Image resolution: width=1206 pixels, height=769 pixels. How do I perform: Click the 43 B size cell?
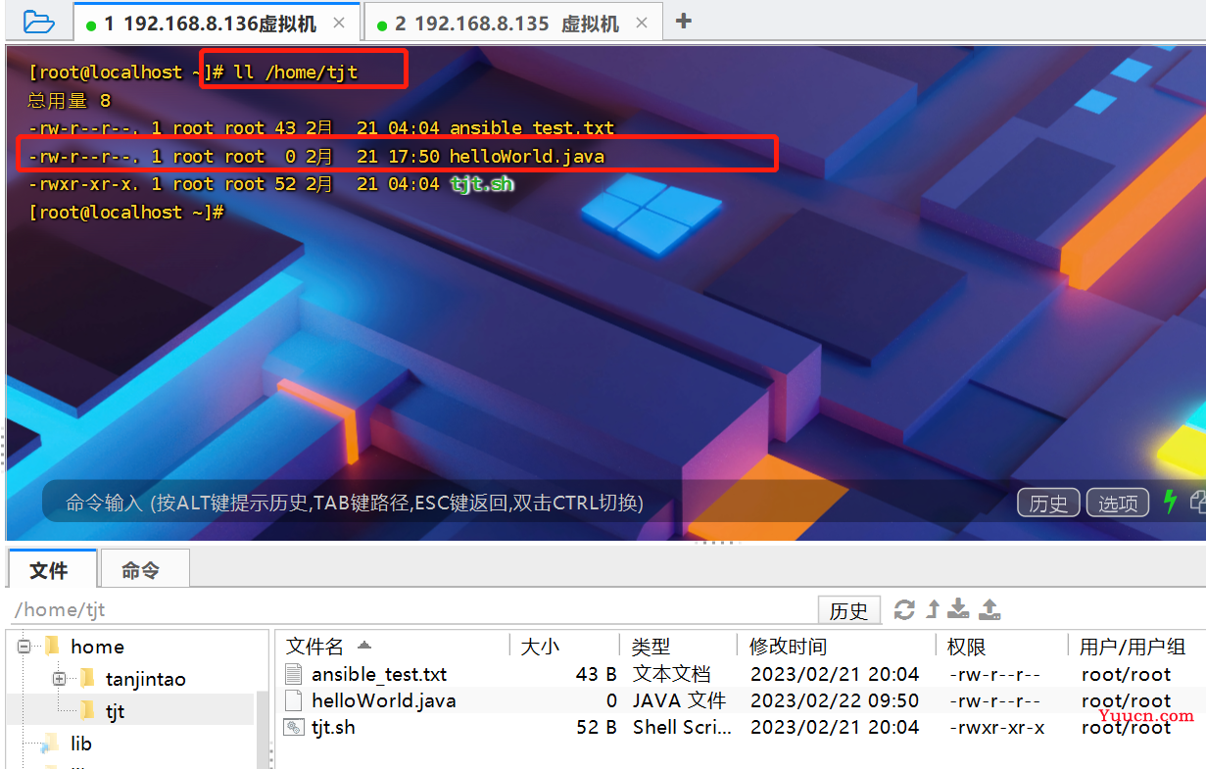(596, 674)
